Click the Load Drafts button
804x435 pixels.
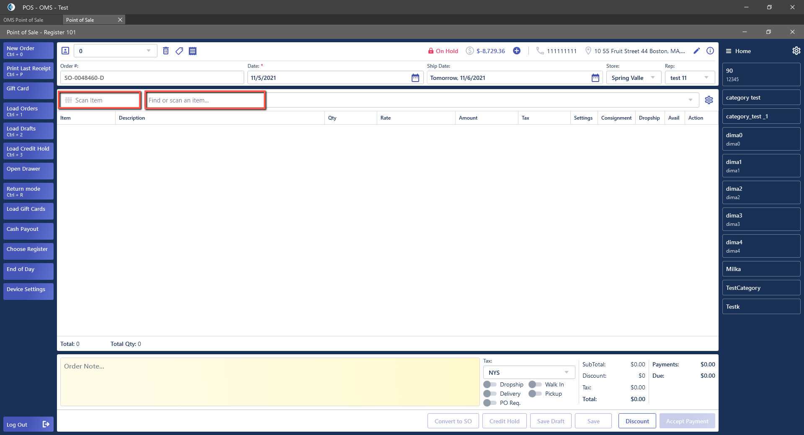[28, 131]
